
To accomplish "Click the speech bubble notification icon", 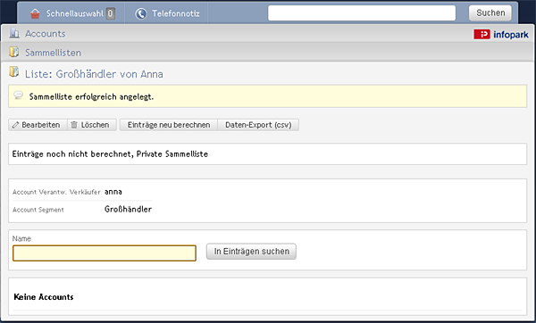I will tap(19, 95).
